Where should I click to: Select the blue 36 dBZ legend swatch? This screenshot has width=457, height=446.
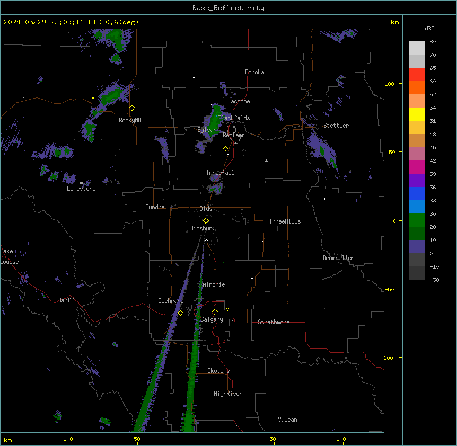[417, 193]
